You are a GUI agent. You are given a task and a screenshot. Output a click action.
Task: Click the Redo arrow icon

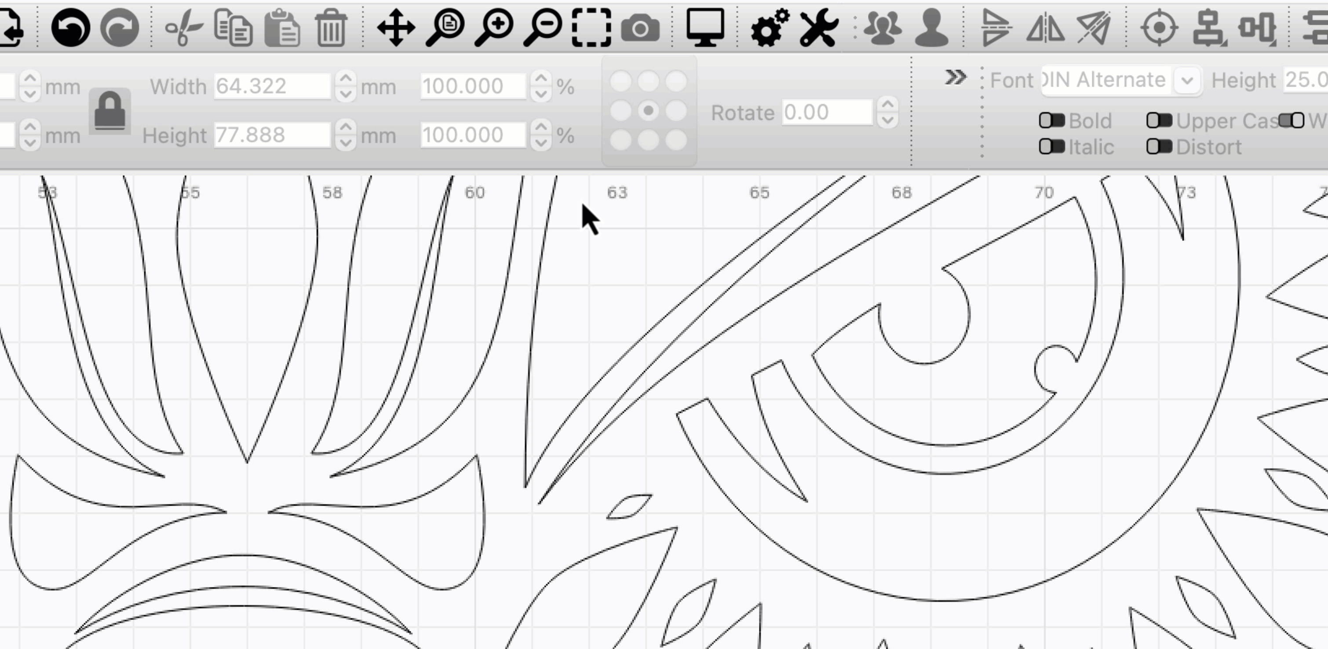(x=120, y=28)
